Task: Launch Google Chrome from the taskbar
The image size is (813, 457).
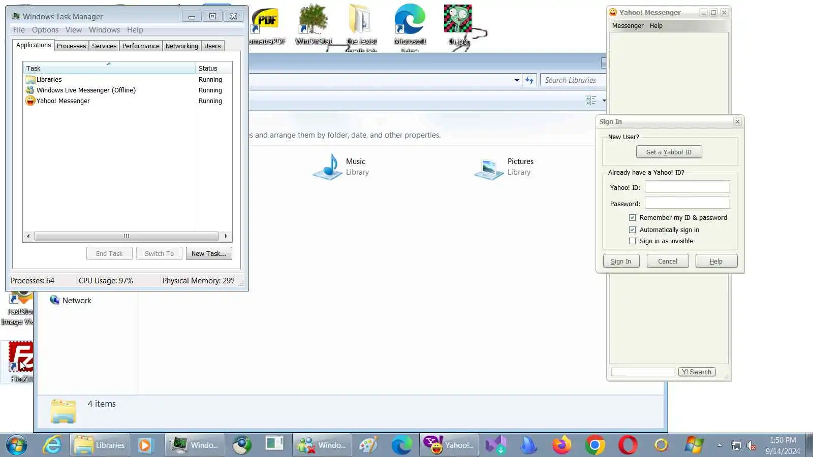Action: 595,445
